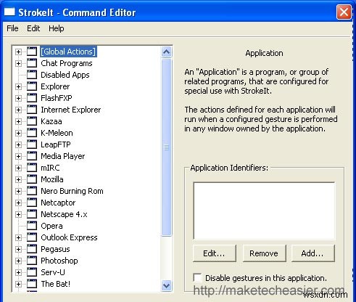Expand the Photoshop tree node

pyautogui.click(x=18, y=261)
